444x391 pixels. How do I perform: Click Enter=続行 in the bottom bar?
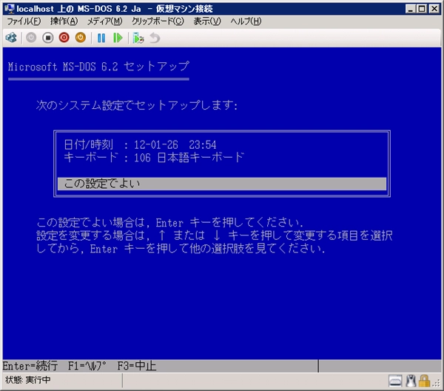[x=30, y=366]
